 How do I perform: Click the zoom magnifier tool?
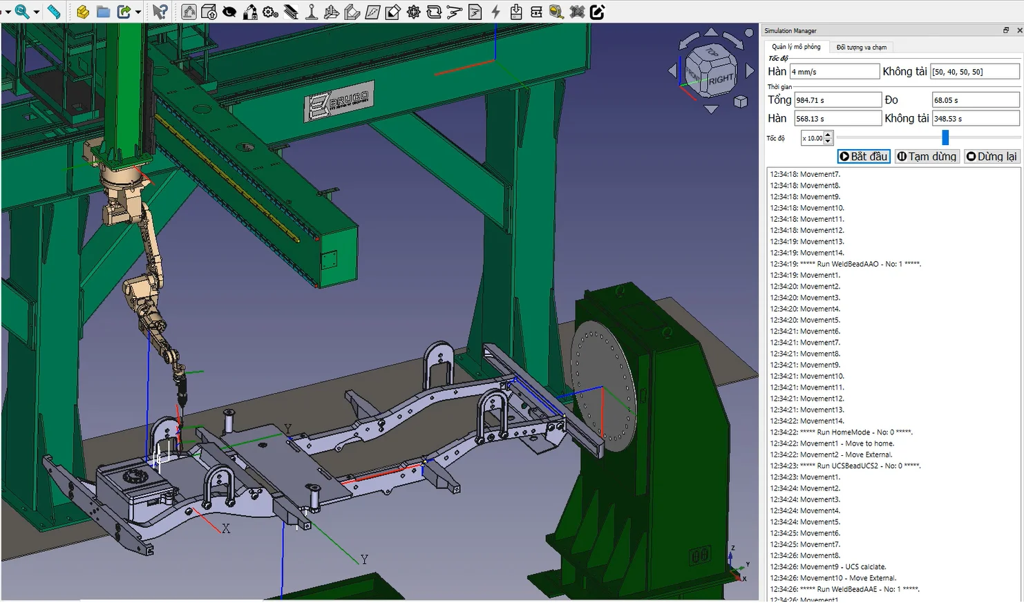[21, 12]
